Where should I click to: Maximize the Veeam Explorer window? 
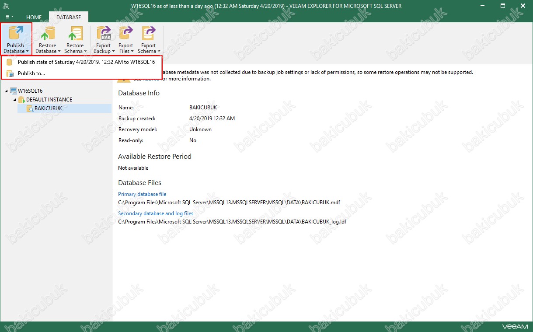pyautogui.click(x=503, y=6)
